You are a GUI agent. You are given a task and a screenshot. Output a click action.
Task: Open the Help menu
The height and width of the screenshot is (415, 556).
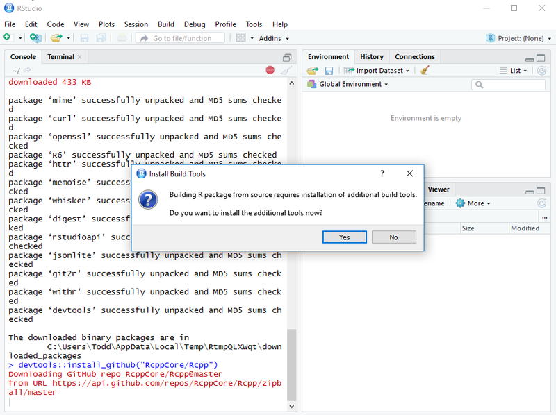click(280, 24)
